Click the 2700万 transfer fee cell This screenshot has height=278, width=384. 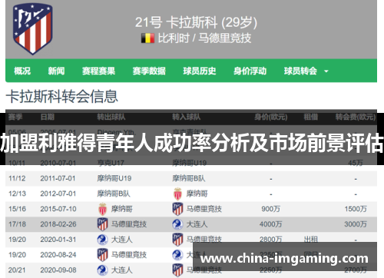pos(356,270)
